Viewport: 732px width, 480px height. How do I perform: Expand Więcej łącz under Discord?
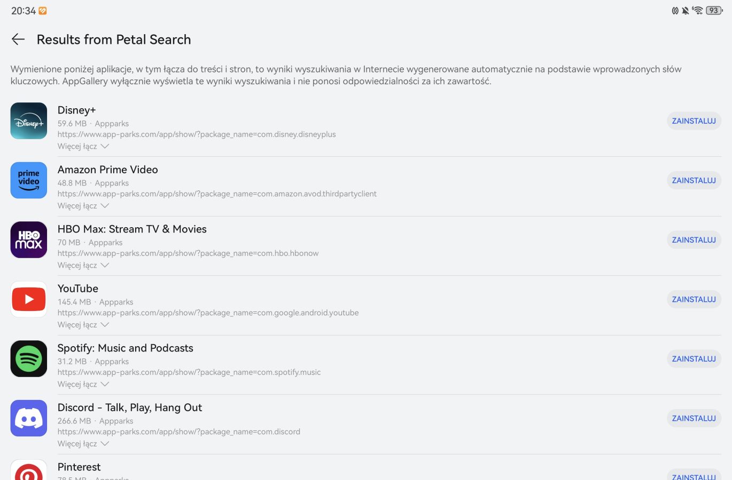point(83,444)
